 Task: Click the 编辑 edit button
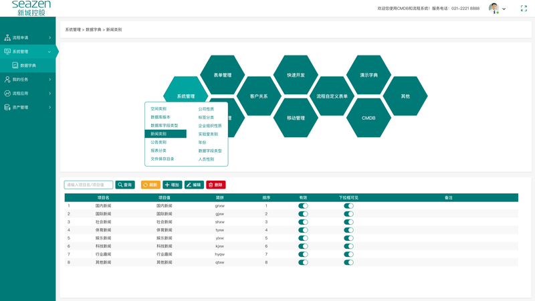194,185
